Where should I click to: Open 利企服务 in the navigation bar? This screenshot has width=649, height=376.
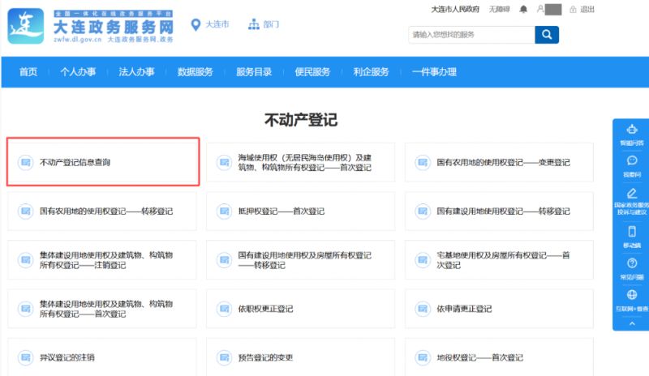point(372,72)
